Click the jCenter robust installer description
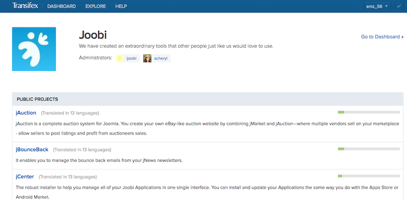The image size is (407, 200). (x=207, y=192)
